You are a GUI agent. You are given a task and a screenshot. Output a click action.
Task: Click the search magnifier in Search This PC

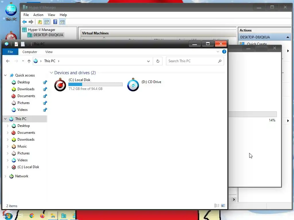[220, 61]
